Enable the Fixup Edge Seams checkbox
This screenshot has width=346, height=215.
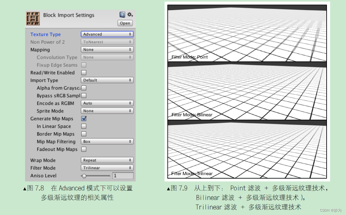click(x=83, y=65)
